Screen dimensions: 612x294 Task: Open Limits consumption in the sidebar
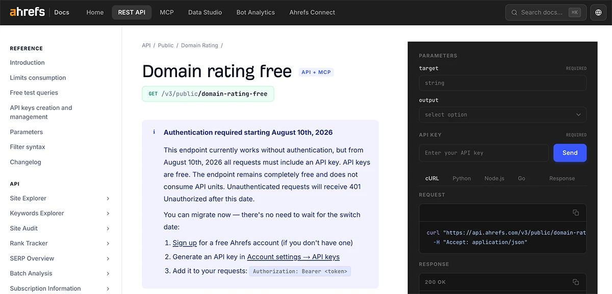(38, 78)
